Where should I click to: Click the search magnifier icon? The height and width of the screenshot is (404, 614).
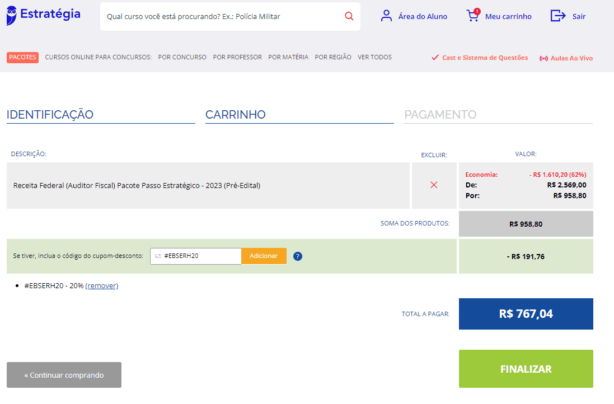pos(349,16)
